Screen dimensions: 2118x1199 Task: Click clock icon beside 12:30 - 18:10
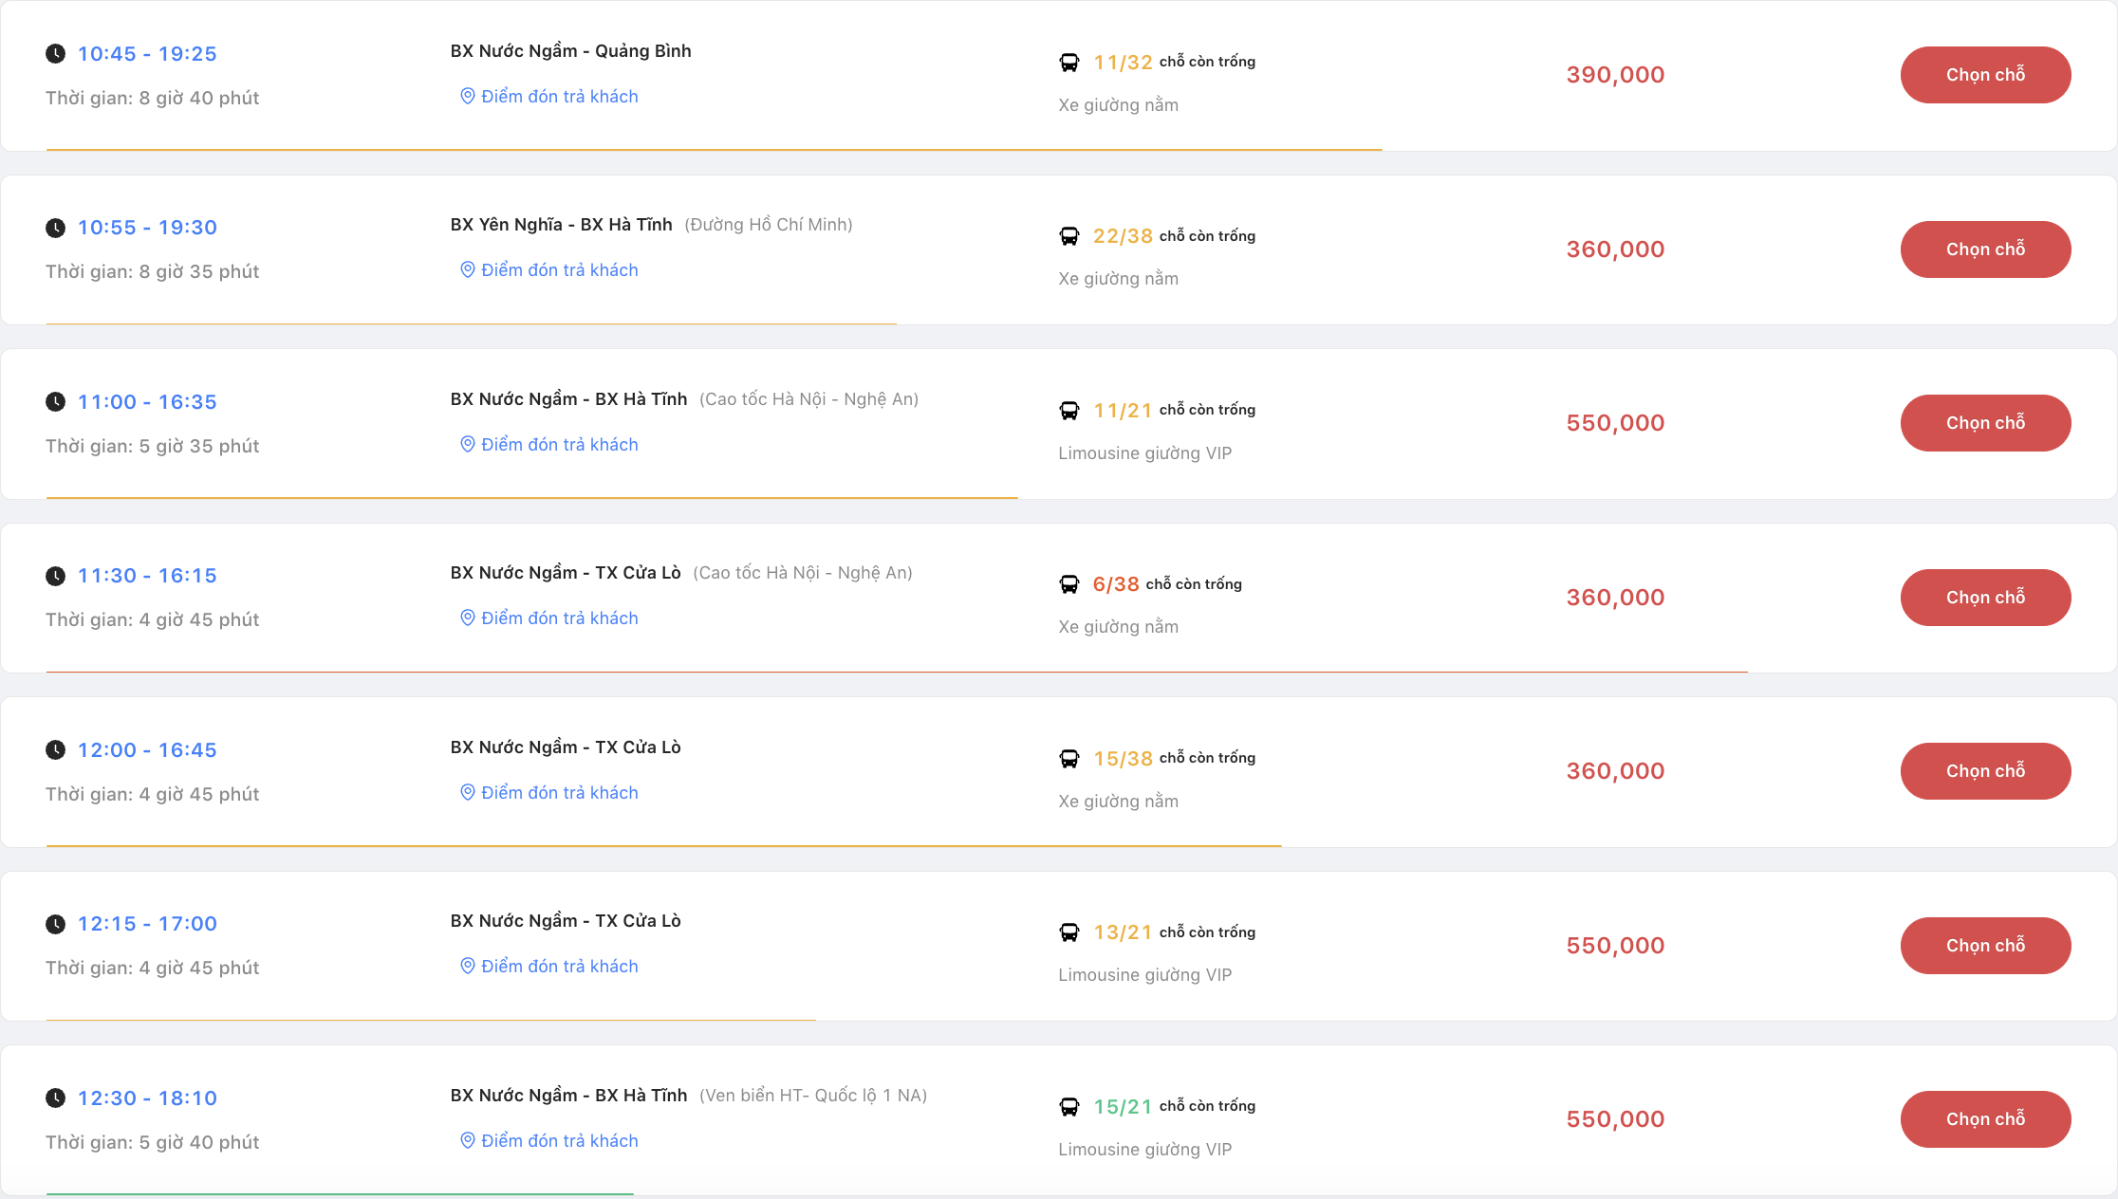click(56, 1098)
